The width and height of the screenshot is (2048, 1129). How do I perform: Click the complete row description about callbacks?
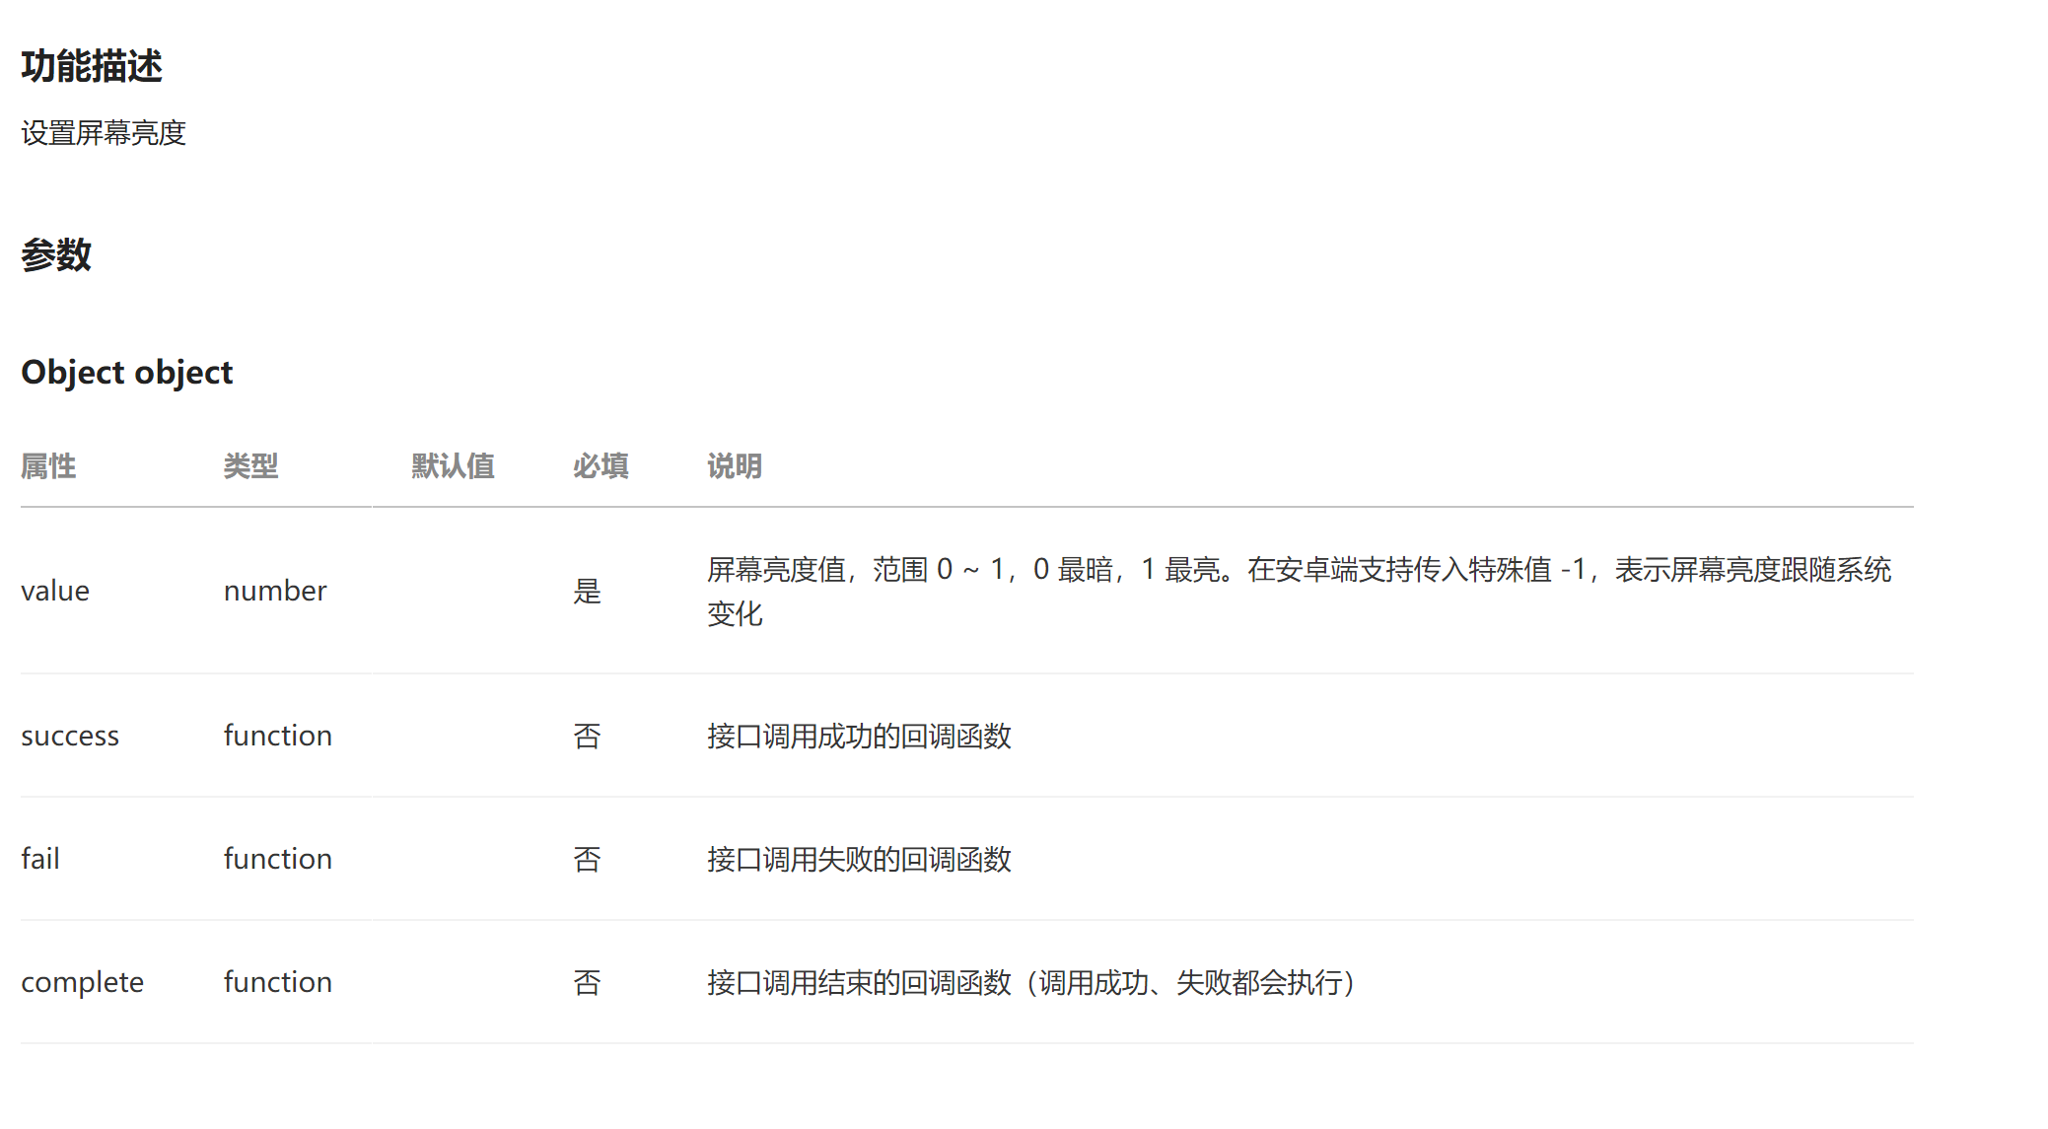(x=1031, y=982)
